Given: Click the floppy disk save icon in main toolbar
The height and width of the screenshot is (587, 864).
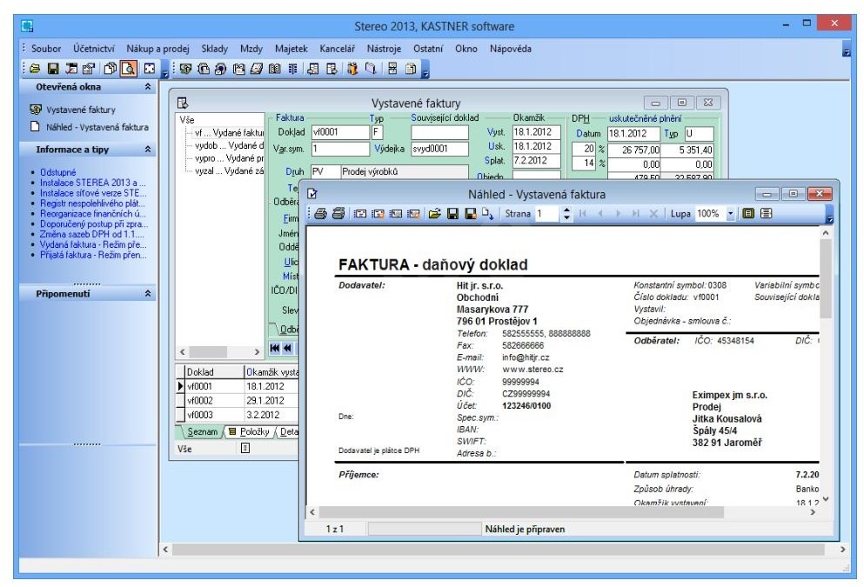Looking at the screenshot, I should pos(53,69).
